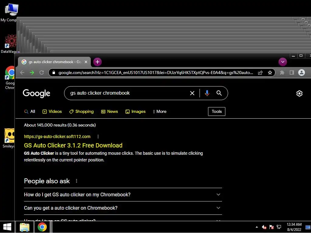Image resolution: width=311 pixels, height=233 pixels.
Task: Open the Chrome profile avatar
Action: point(302,73)
